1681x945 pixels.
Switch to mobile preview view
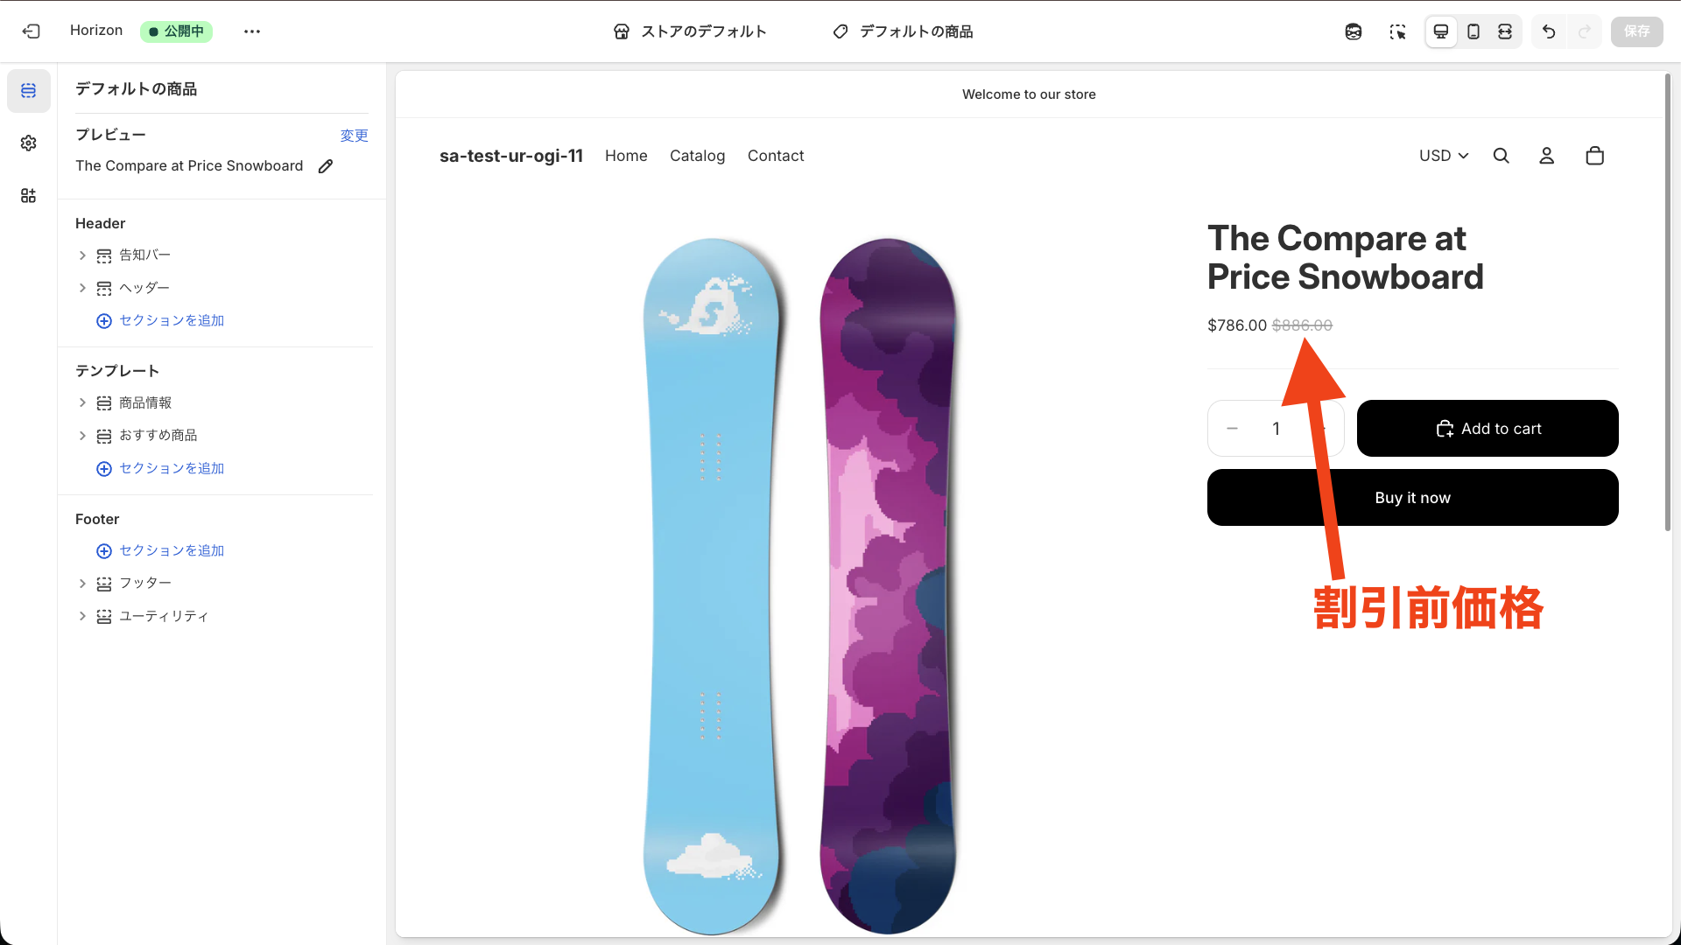point(1474,31)
